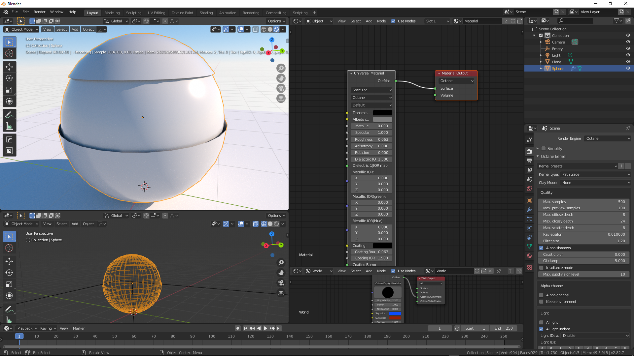Click the Add button in material node editor
Screen dimensions: 634x356
(x=369, y=21)
